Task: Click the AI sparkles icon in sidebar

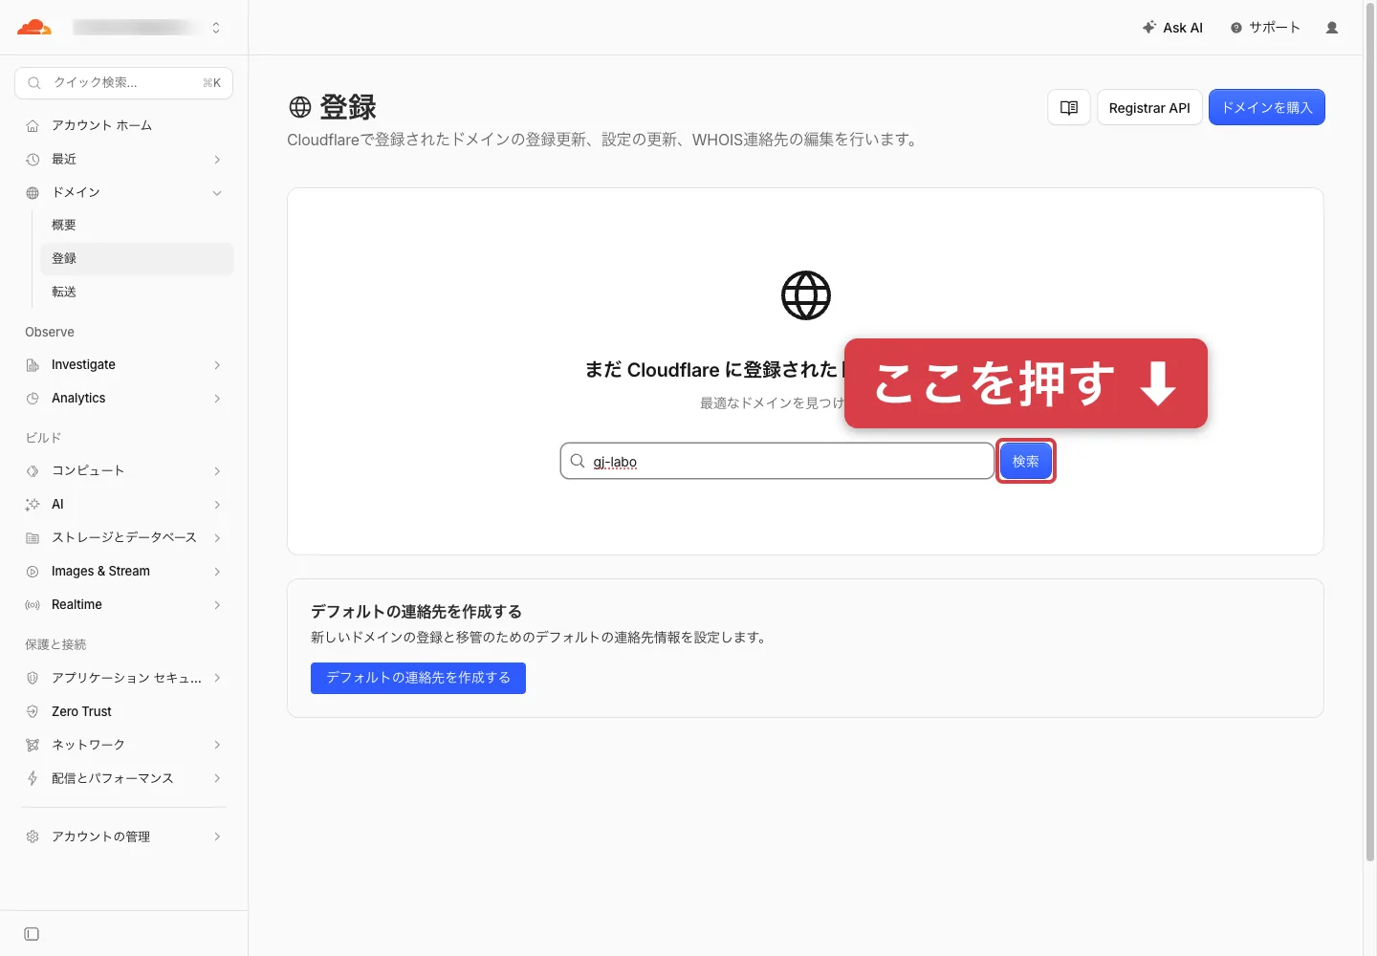Action: click(x=33, y=505)
